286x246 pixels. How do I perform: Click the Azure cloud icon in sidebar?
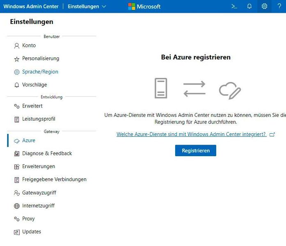(16, 141)
